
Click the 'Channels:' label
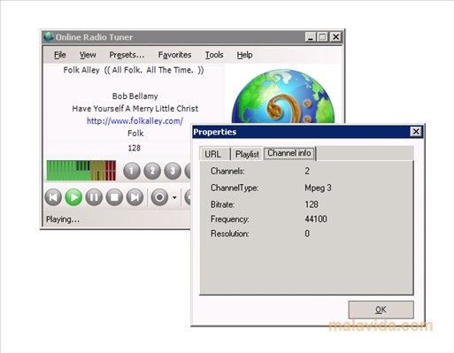[227, 171]
